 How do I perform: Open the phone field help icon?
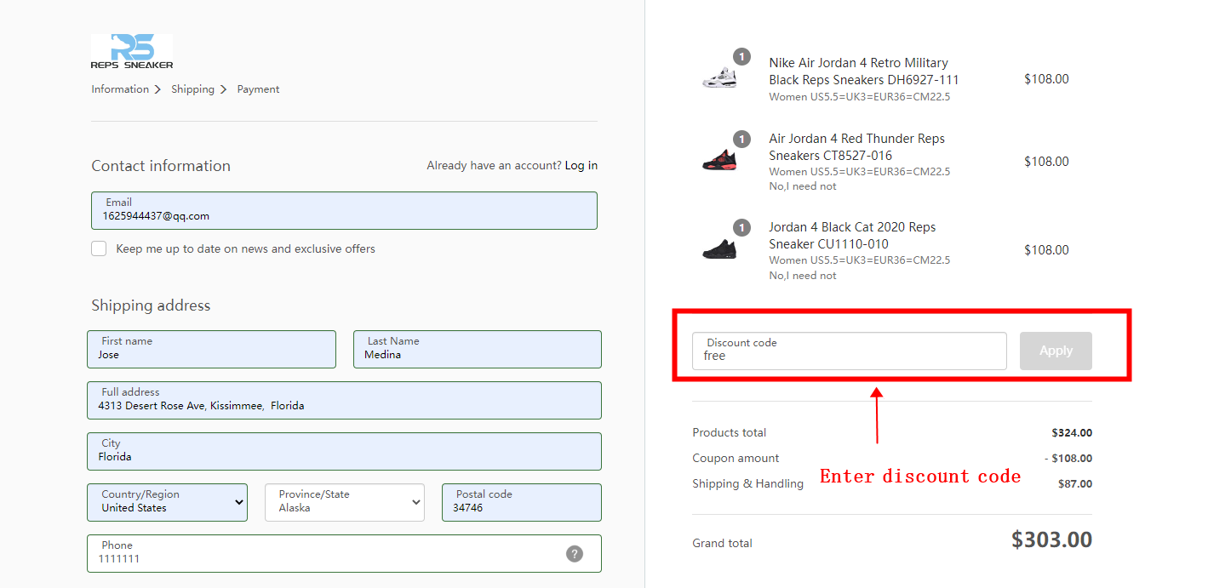(575, 554)
